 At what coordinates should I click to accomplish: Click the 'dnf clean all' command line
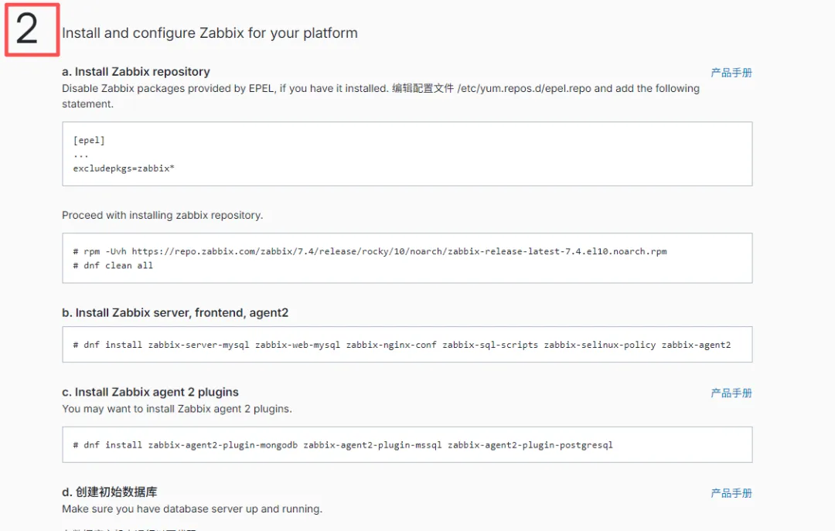pos(113,265)
